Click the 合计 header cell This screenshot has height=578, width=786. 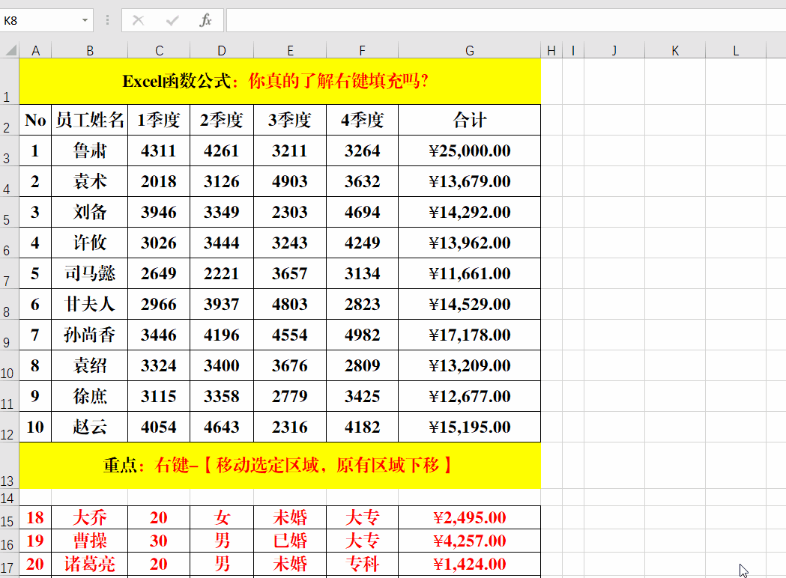click(x=469, y=121)
